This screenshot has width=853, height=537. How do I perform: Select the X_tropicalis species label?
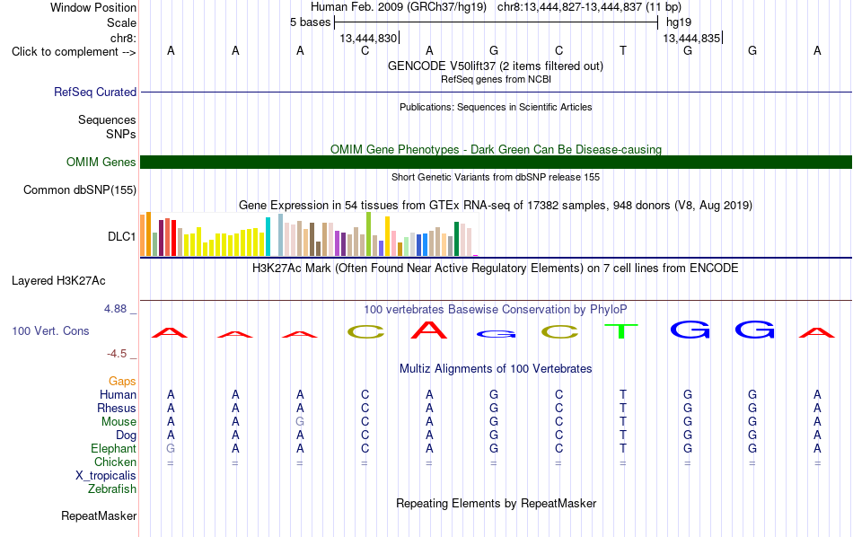click(106, 476)
